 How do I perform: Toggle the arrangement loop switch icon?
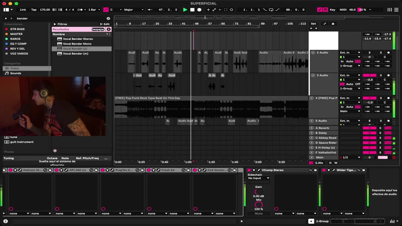point(271,10)
